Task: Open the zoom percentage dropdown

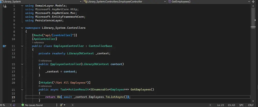Action: click(x=11, y=105)
